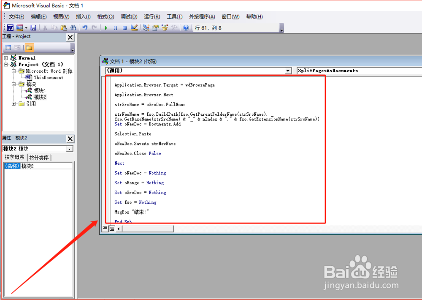Toggle Folders button in Project panel
The width and height of the screenshot is (422, 300).
pyautogui.click(x=29, y=48)
